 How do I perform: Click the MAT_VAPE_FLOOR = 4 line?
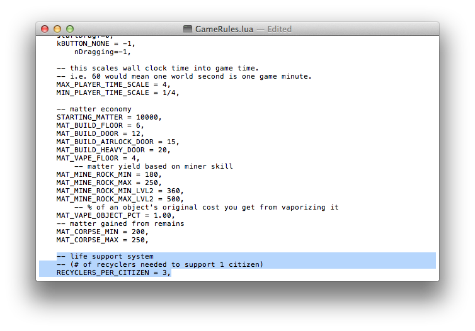(98, 158)
